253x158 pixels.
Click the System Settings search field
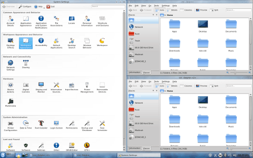[x=108, y=7]
